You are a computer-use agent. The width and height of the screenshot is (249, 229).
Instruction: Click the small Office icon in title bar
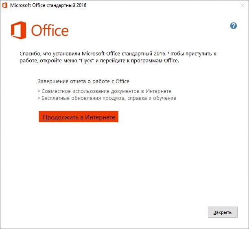click(5, 5)
